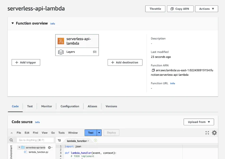
Task: Open the Go menu in the editor
Action: 53,133
